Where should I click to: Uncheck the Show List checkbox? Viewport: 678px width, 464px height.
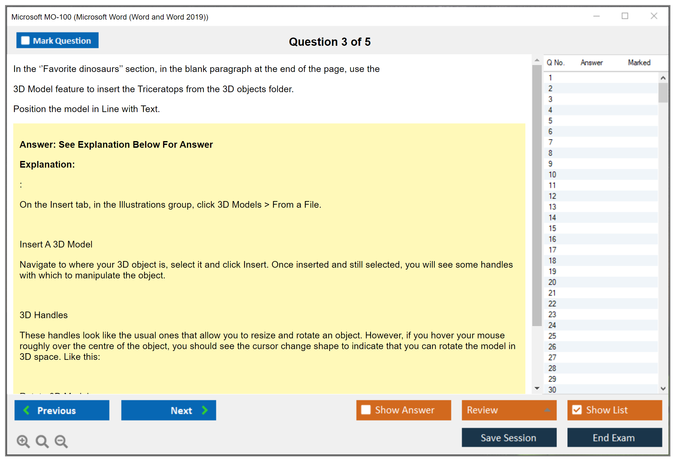click(x=577, y=410)
